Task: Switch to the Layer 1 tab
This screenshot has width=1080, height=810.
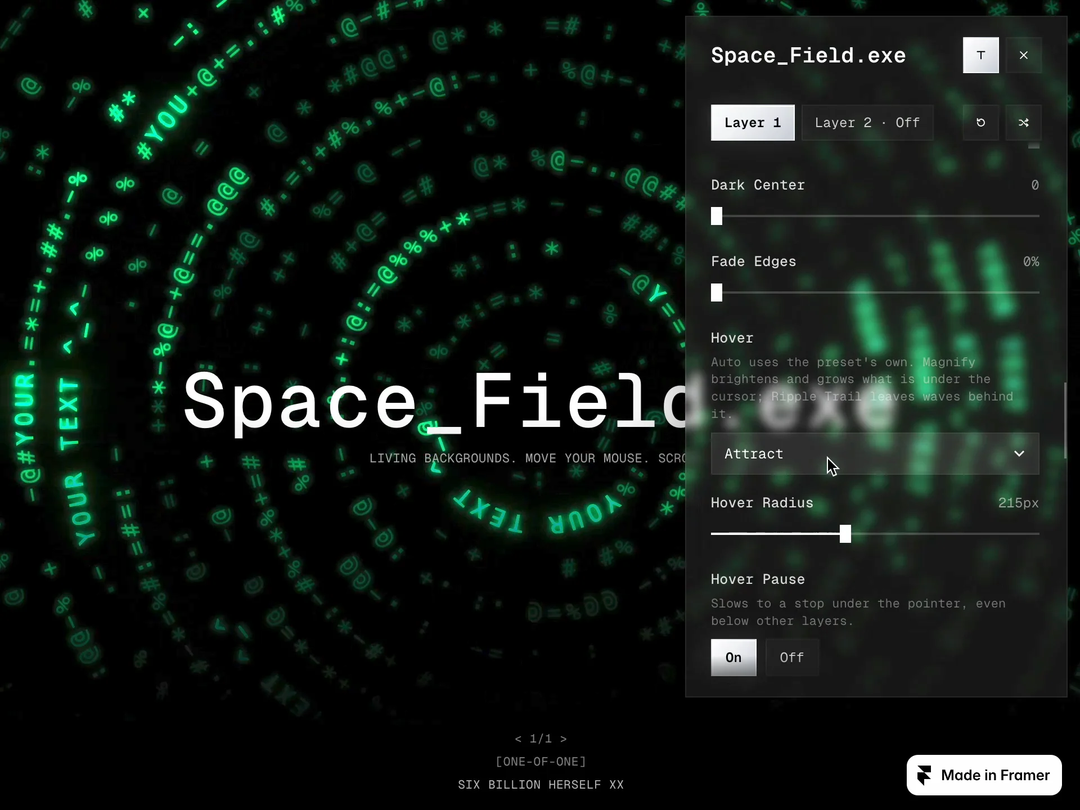Action: pyautogui.click(x=753, y=123)
